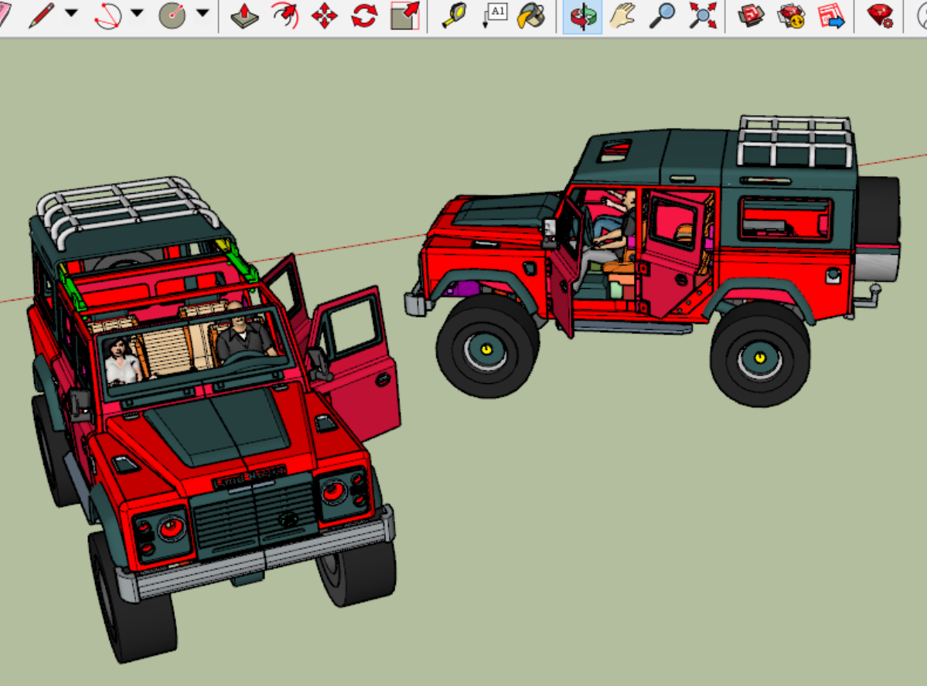Screen dimensions: 927x686
Task: Pick the Scale tool
Action: point(404,15)
